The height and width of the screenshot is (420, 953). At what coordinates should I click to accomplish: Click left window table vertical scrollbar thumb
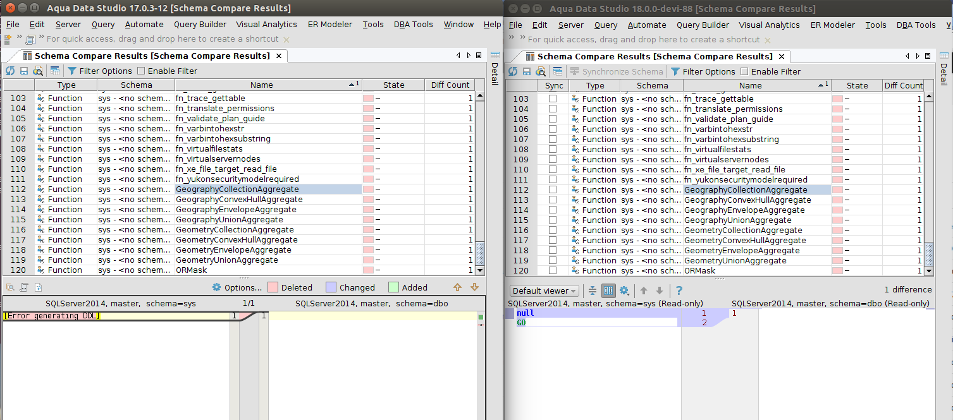point(479,253)
